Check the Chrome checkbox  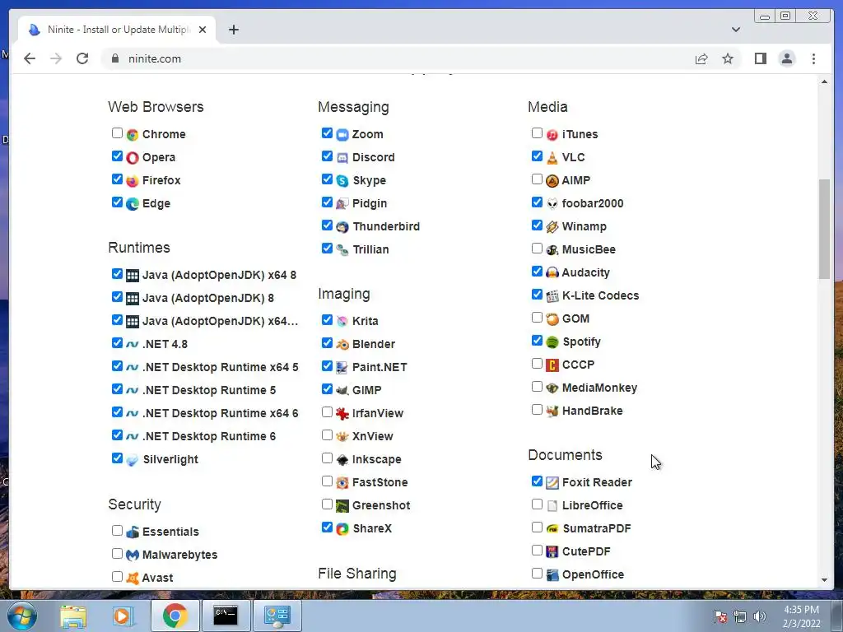(x=117, y=132)
